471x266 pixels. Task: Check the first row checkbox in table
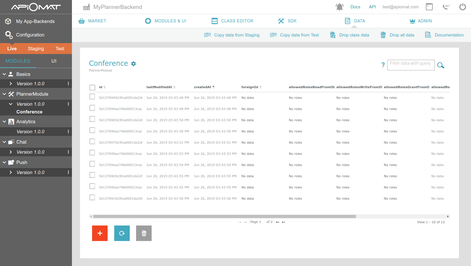pyautogui.click(x=92, y=97)
